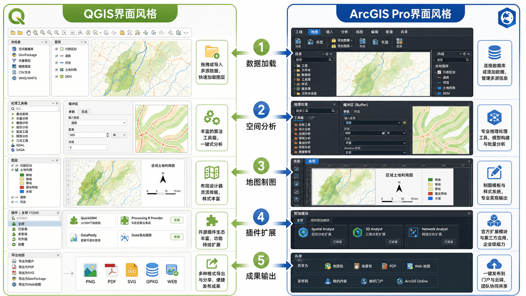The height and width of the screenshot is (296, 526).
Task: Share as 地图包 in ArcGIS 共享 panel
Action: 334,266
